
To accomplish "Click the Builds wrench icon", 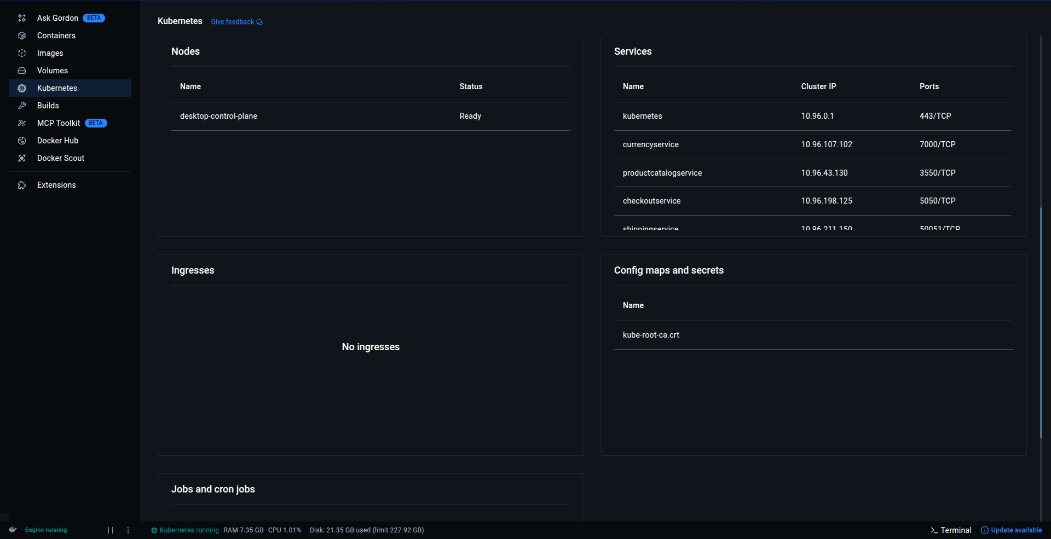I will pos(22,106).
